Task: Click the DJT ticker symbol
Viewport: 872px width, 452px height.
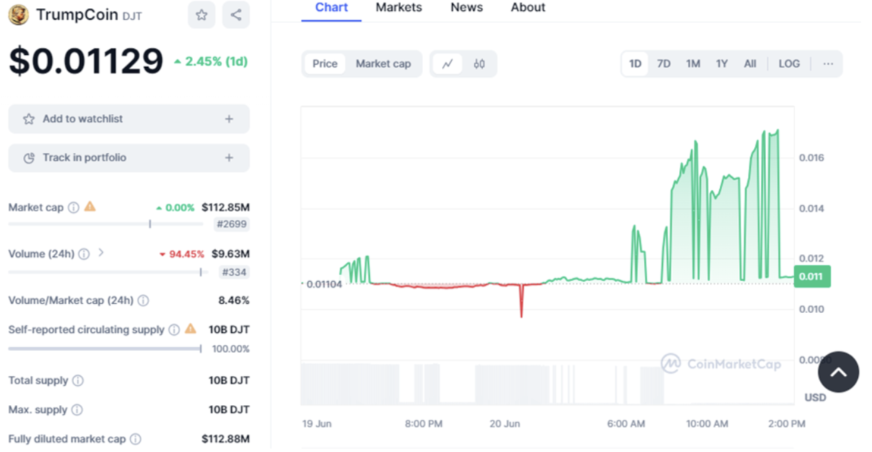Action: (x=132, y=16)
